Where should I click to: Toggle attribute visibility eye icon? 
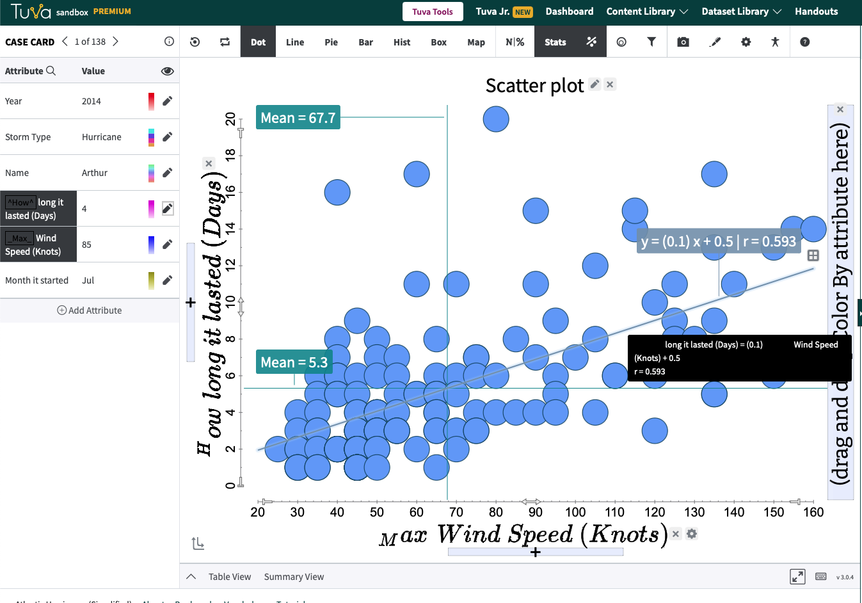tap(167, 71)
